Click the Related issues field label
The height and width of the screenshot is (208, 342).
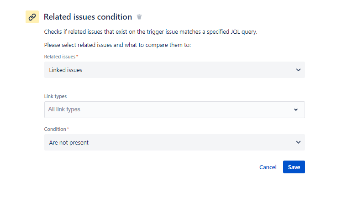[60, 57]
